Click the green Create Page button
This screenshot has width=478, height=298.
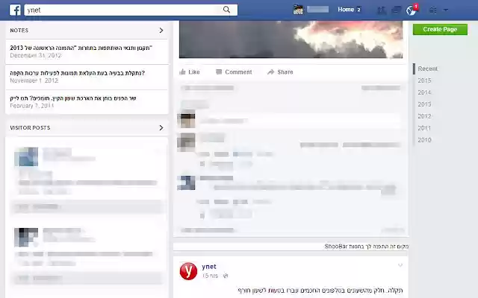440,29
